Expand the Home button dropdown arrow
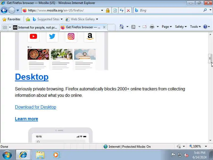The width and height of the screenshot is (213, 160). click(127, 27)
